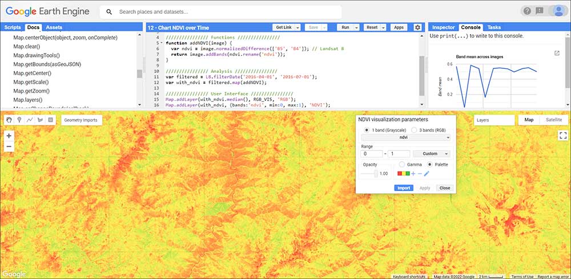Click the Reset button
Image resolution: width=571 pixels, height=279 pixels.
(372, 27)
